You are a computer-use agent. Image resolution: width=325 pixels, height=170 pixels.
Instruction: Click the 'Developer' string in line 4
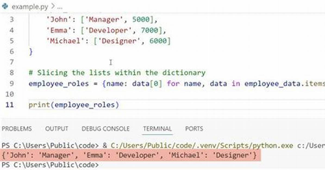(109, 30)
